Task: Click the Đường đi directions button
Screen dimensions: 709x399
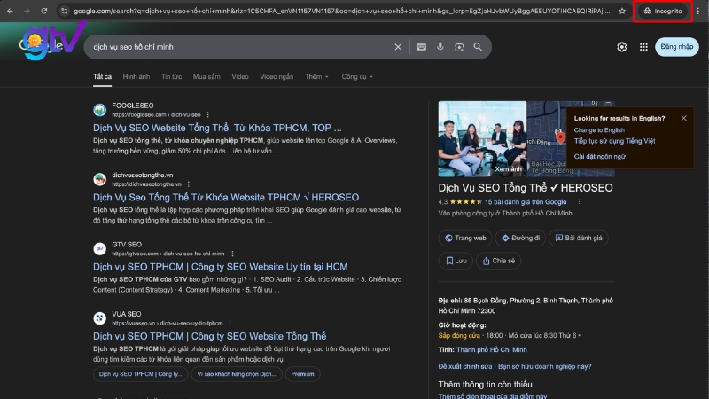Action: tap(520, 238)
